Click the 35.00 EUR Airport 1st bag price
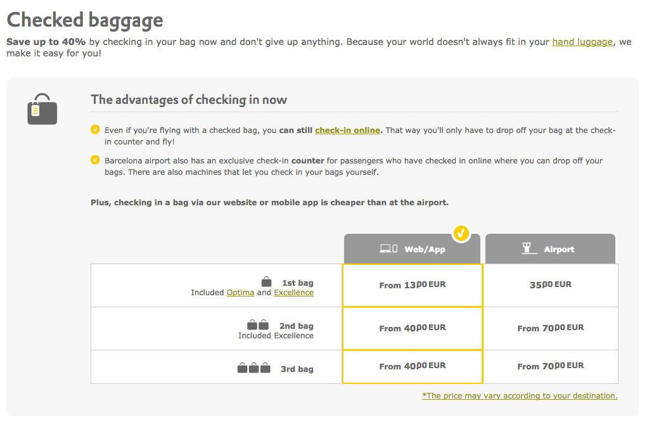Viewport: 647px width, 427px height. click(x=550, y=285)
